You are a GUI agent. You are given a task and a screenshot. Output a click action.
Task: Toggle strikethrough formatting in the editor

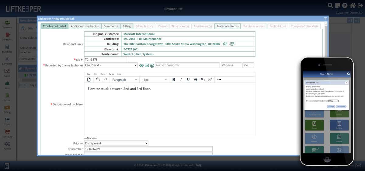[196, 79]
